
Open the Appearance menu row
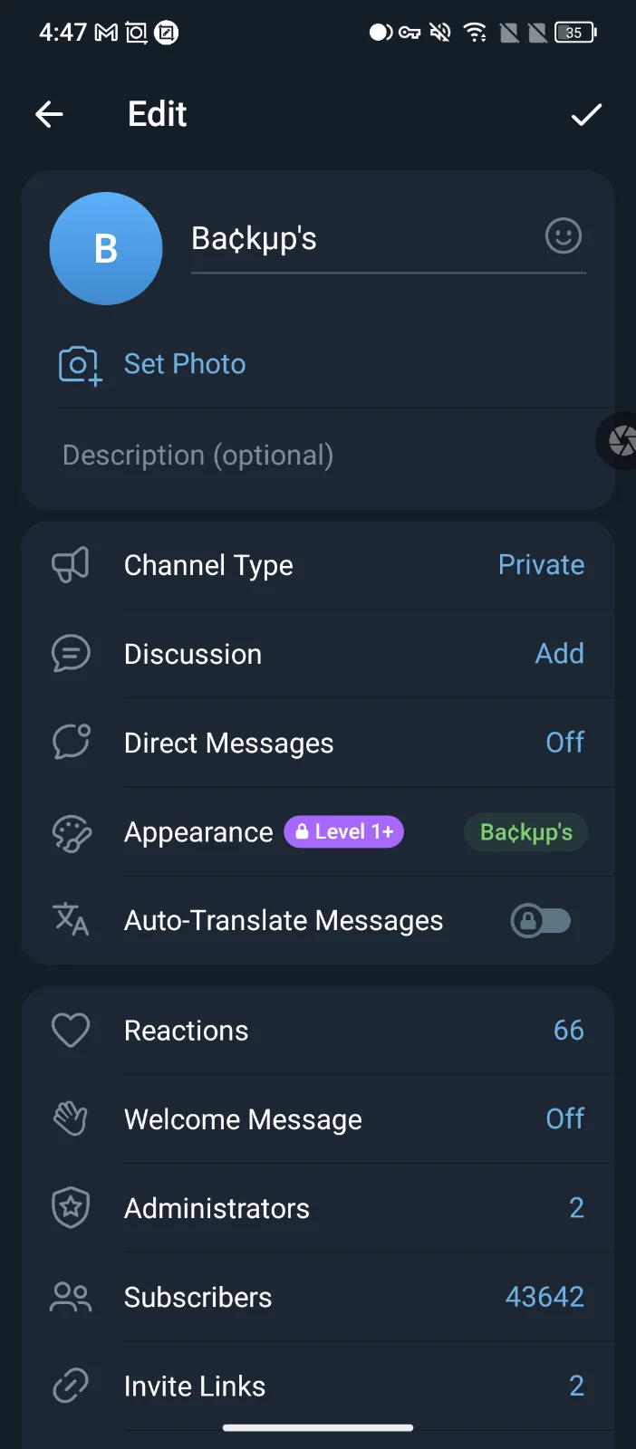point(318,831)
